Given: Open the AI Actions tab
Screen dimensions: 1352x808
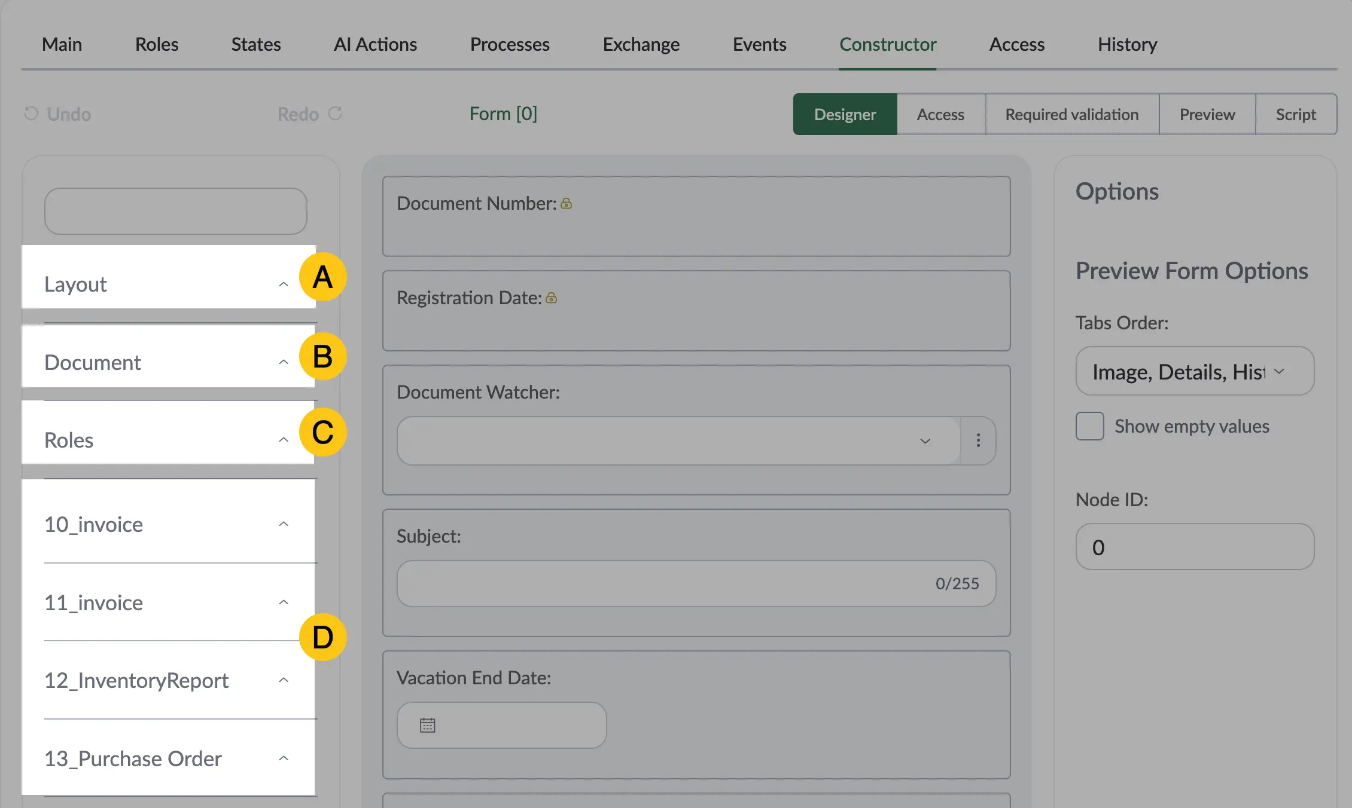Looking at the screenshot, I should pyautogui.click(x=375, y=44).
